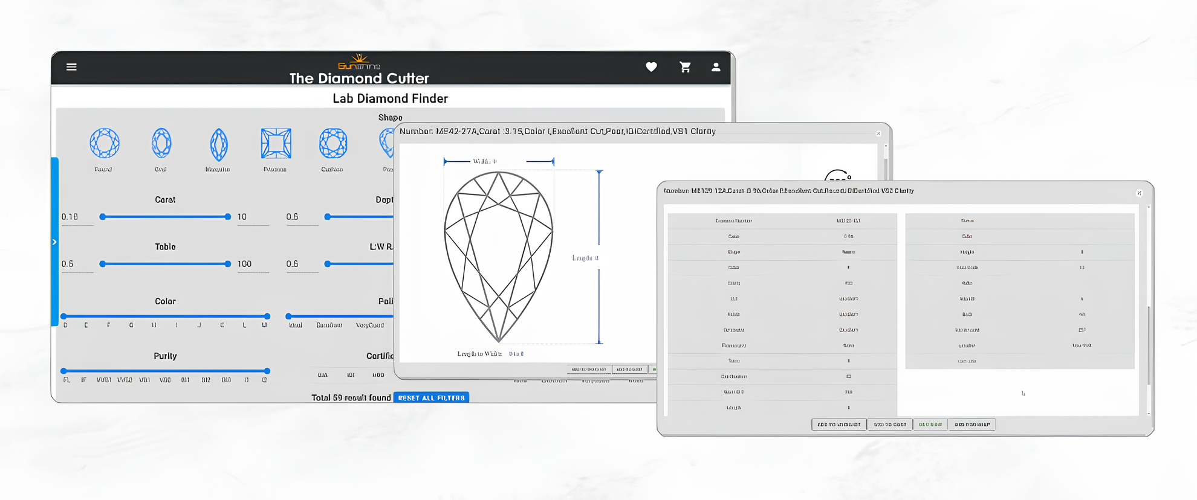Close the front diamond details dialog
Screen dimensions: 1197x500
(x=1139, y=193)
